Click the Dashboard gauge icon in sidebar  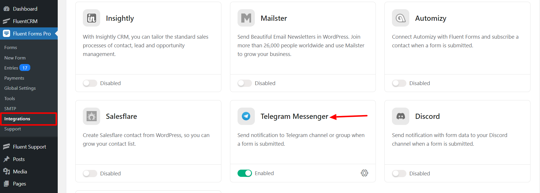(6, 9)
